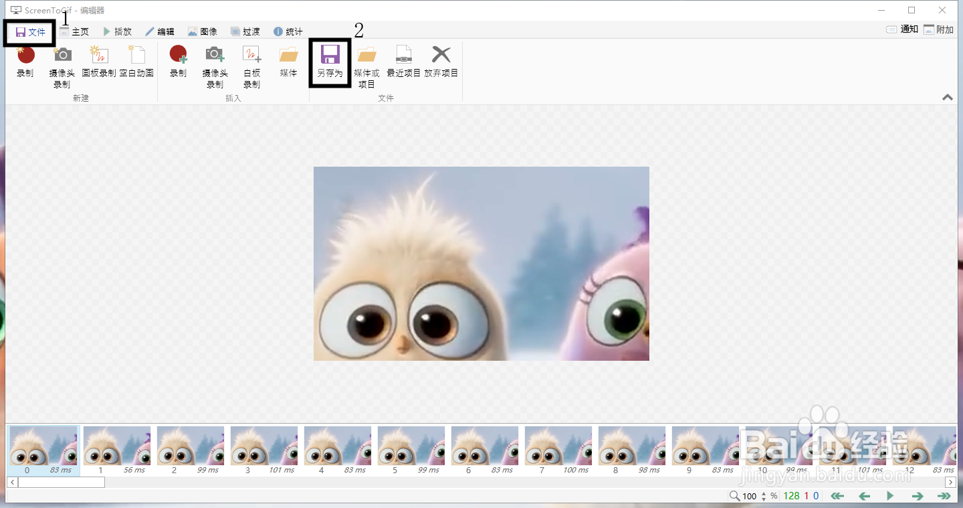Insert 媒体 from file
963x508 pixels.
[x=289, y=62]
